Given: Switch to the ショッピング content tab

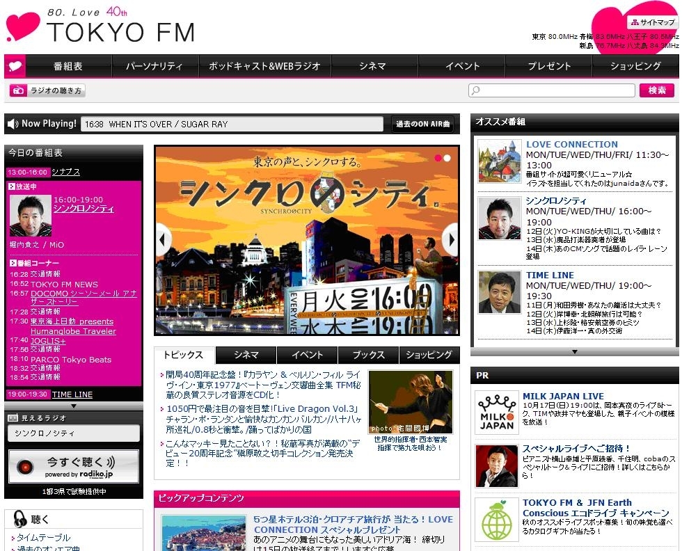Looking at the screenshot, I should tap(429, 355).
